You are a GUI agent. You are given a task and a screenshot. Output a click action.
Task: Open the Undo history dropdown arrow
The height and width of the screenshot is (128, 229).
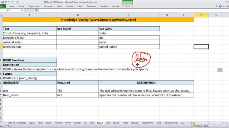point(9,2)
